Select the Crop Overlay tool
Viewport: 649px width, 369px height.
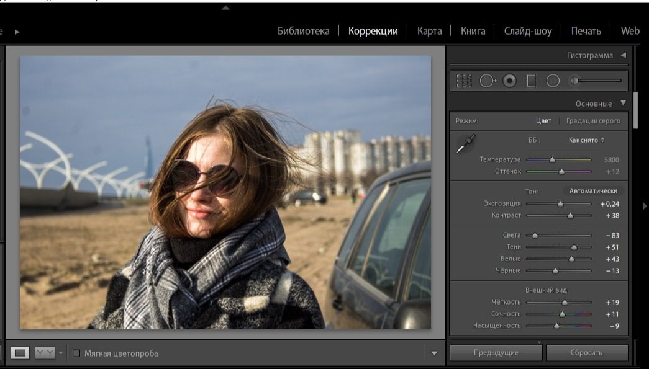464,81
